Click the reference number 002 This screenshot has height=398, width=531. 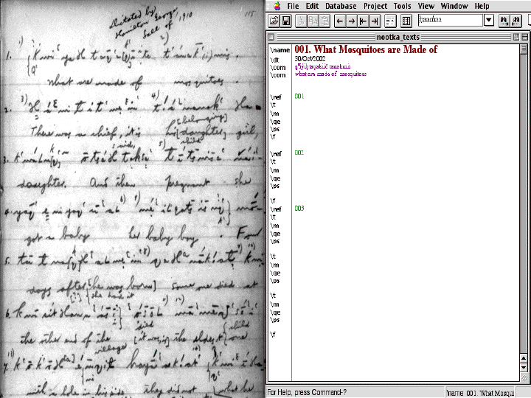pos(299,153)
